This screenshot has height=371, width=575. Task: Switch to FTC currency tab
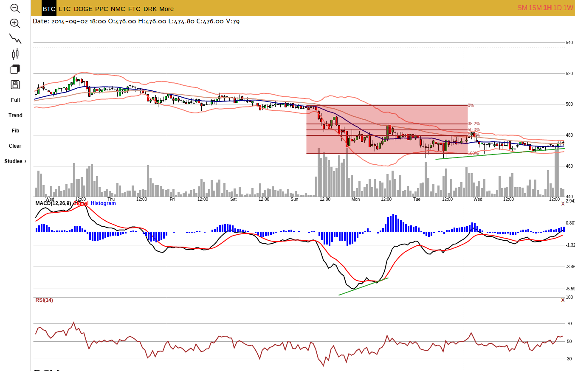coord(134,8)
